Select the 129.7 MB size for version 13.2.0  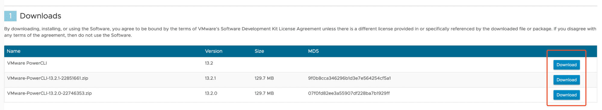tap(264, 93)
